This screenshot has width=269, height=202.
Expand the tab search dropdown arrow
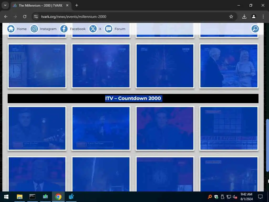point(5,5)
